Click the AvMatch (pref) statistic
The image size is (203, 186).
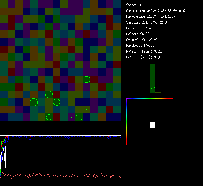pyautogui.click(x=144, y=57)
